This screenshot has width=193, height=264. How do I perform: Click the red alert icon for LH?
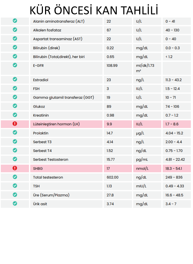(15, 124)
